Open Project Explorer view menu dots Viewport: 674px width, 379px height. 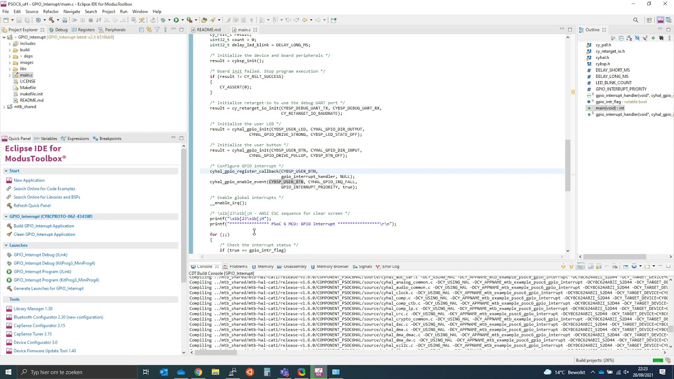pos(165,29)
